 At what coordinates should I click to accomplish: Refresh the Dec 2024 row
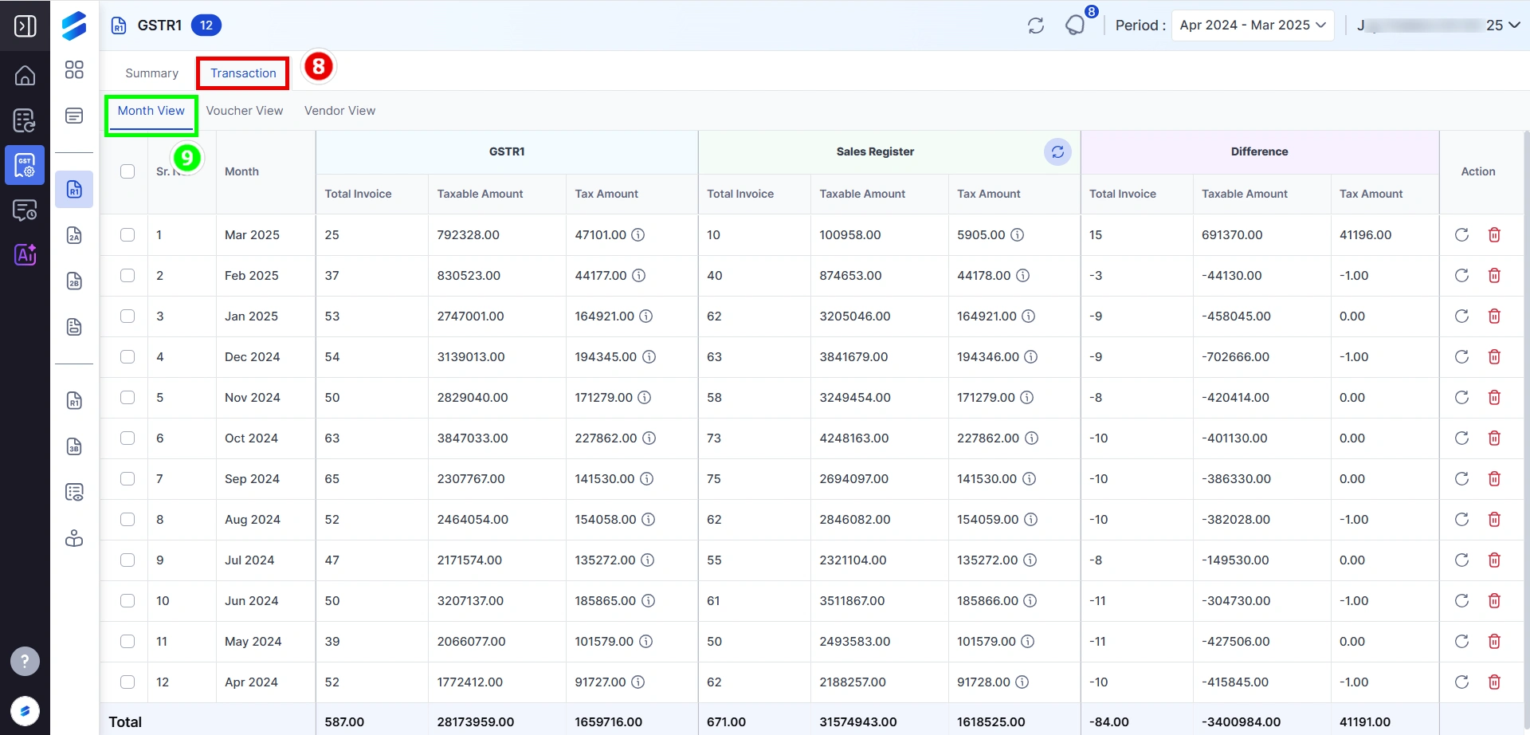1461,356
